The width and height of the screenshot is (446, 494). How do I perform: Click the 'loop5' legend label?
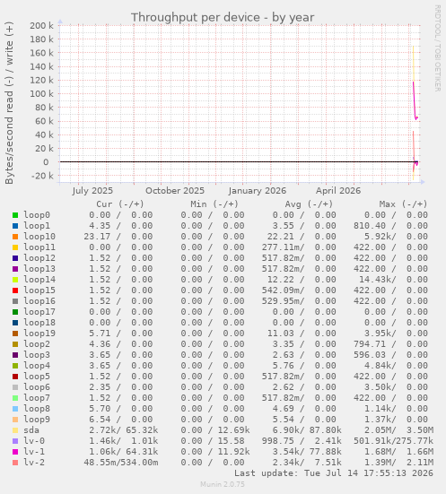coord(37,377)
